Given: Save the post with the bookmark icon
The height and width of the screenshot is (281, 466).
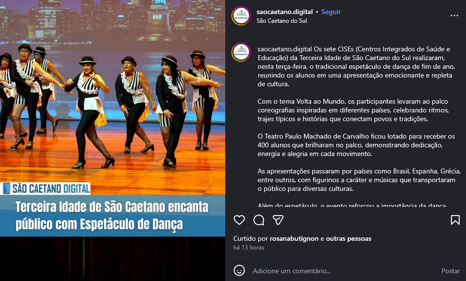Looking at the screenshot, I should (455, 220).
